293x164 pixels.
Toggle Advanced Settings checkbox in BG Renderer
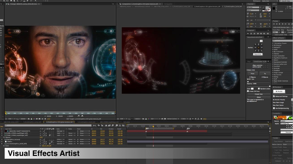click(274, 96)
